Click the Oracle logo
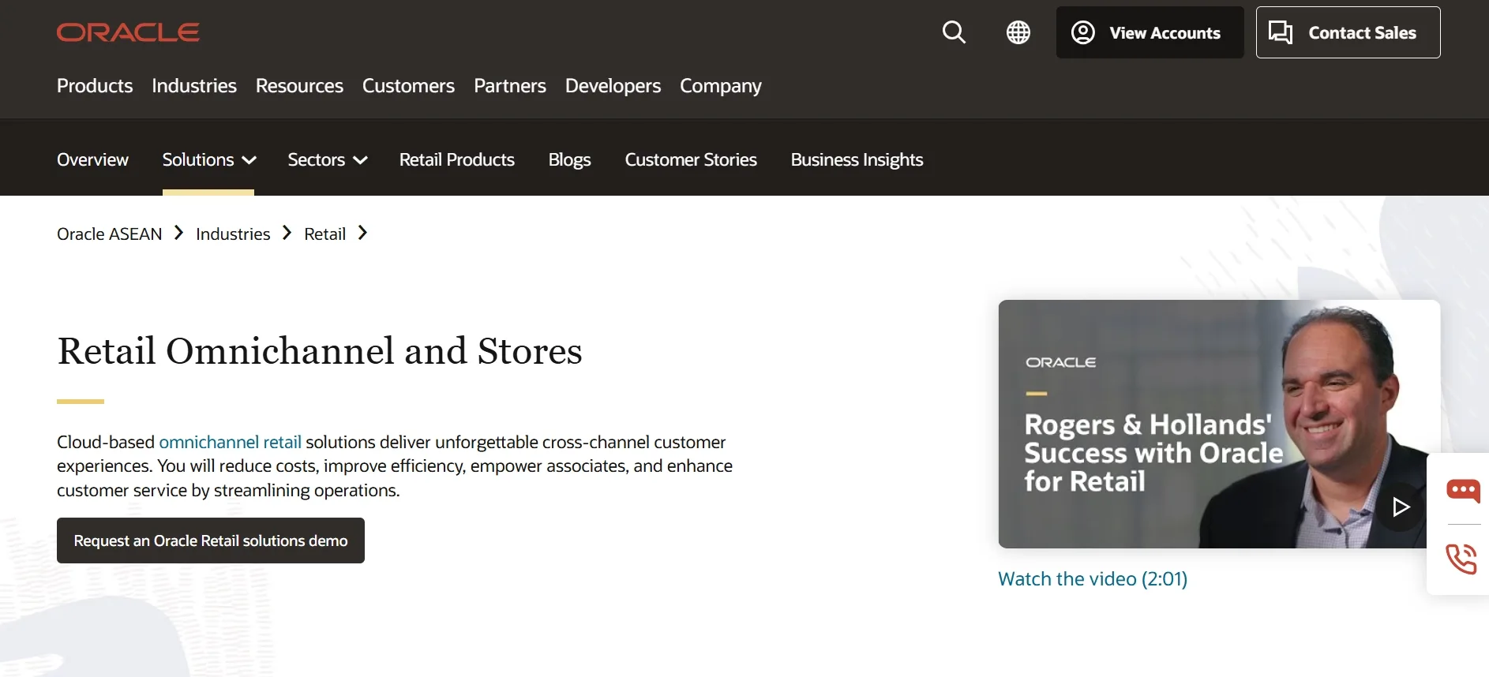 coord(128,32)
